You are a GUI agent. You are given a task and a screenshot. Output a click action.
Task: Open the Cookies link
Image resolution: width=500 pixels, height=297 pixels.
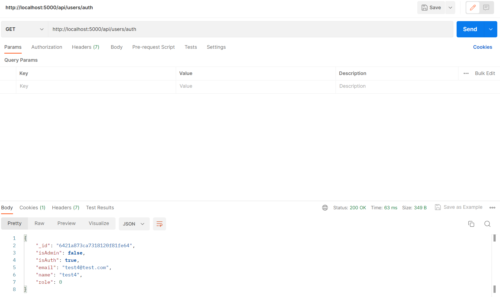[482, 47]
